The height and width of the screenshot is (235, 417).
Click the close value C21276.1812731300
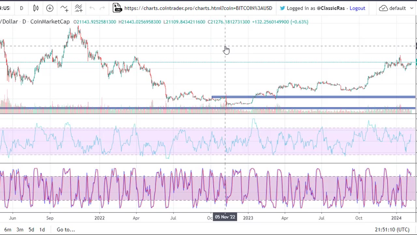click(x=229, y=22)
